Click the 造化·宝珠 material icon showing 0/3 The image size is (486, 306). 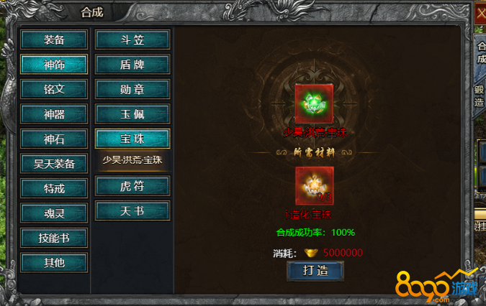click(315, 186)
